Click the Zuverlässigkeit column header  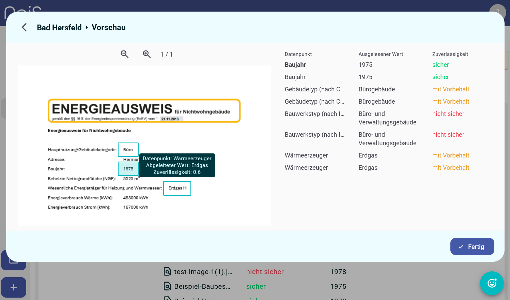point(450,54)
